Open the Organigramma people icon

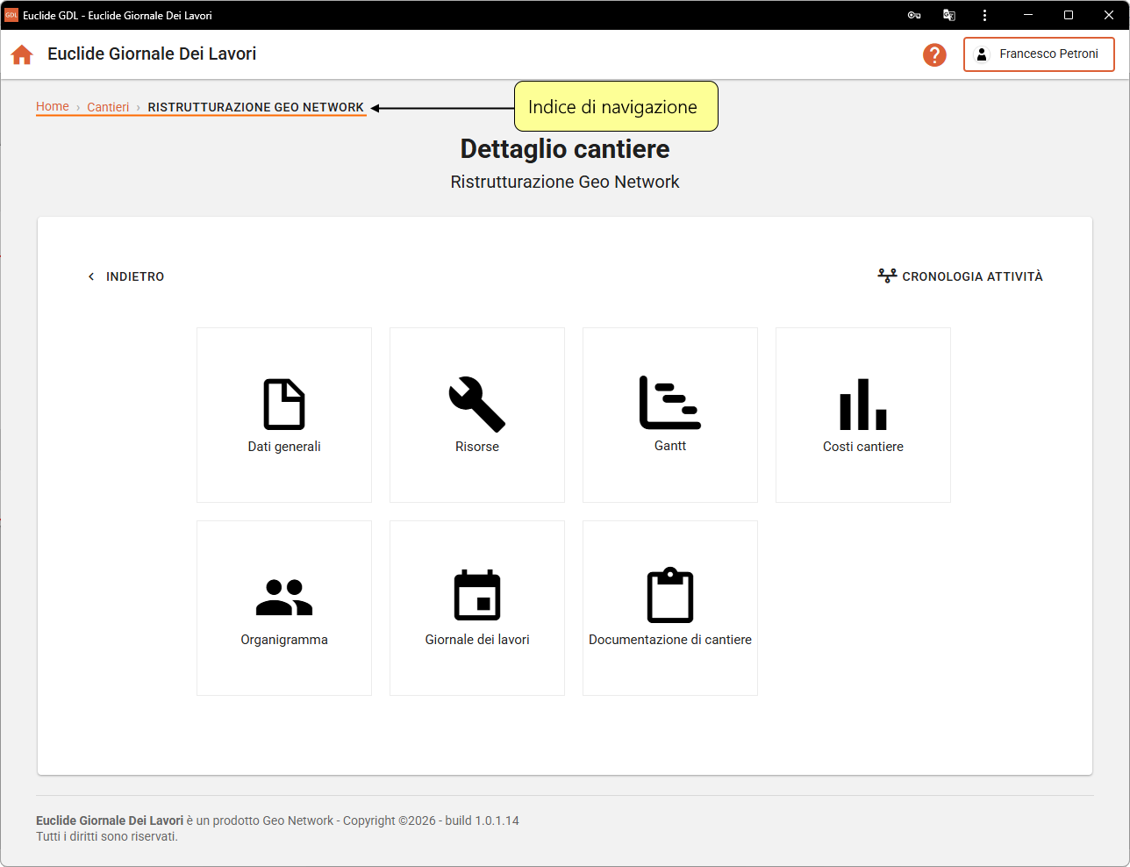(x=284, y=598)
